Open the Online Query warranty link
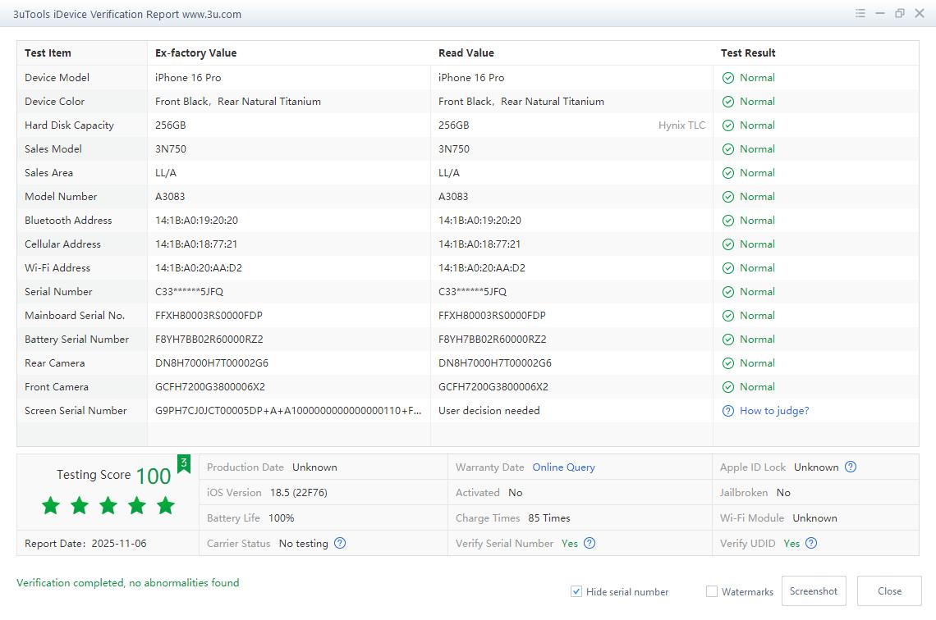The height and width of the screenshot is (620, 936). 563,467
